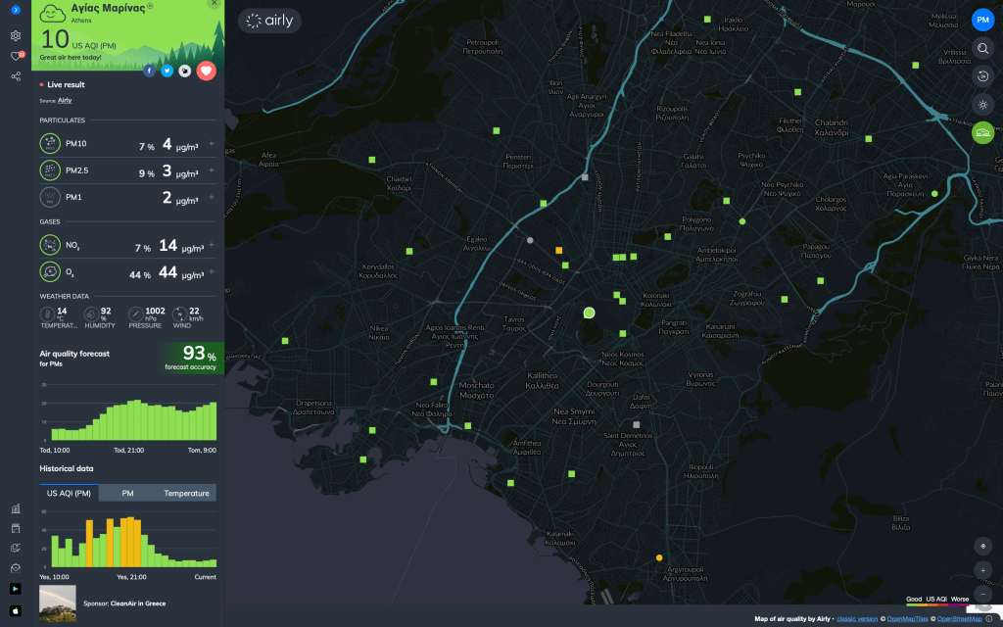
Task: Open Google Play store icon
Action: pyautogui.click(x=16, y=589)
